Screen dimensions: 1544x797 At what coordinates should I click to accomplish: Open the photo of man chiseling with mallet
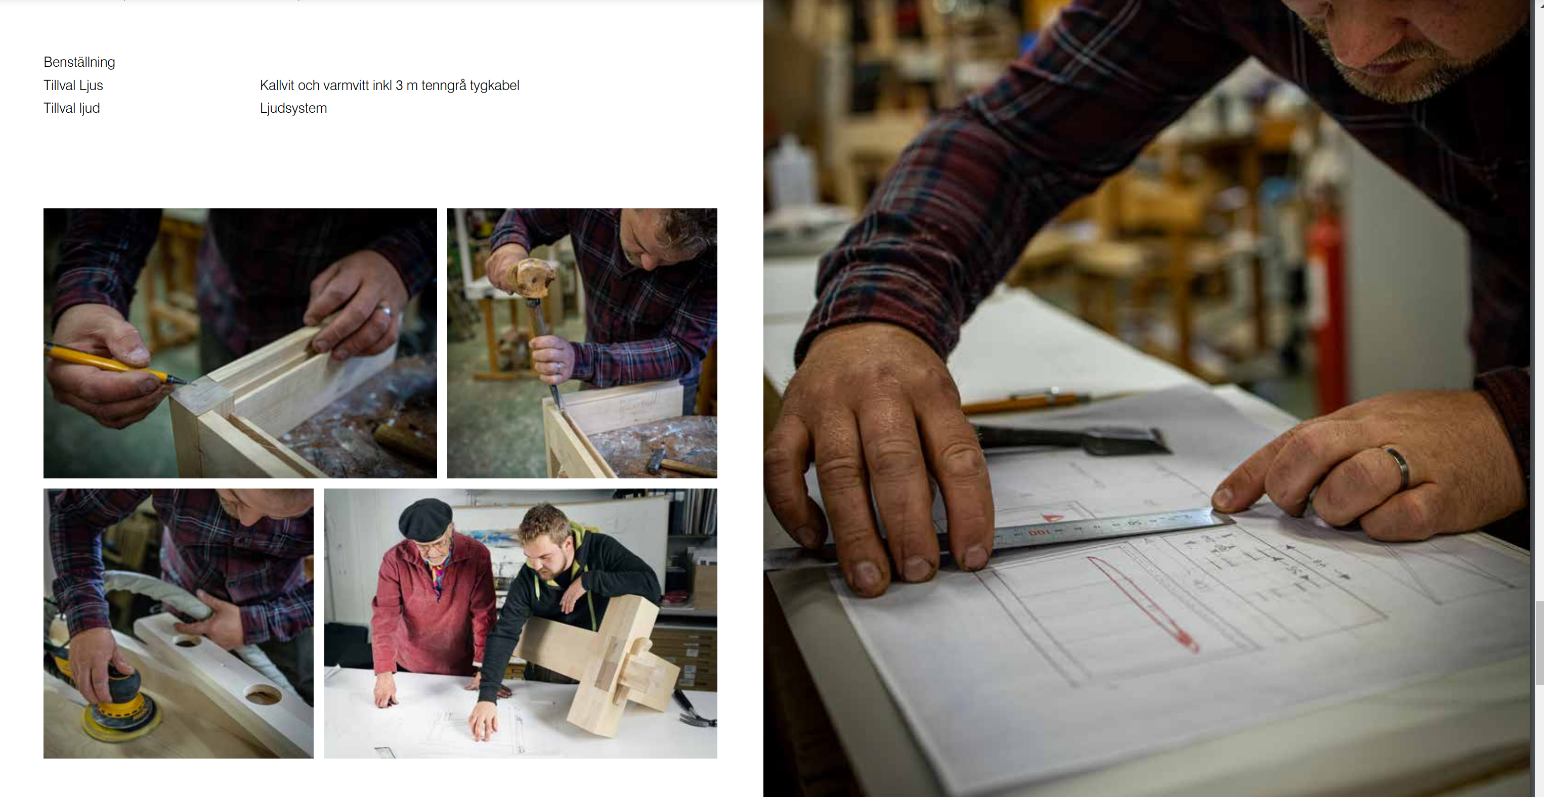tap(582, 343)
